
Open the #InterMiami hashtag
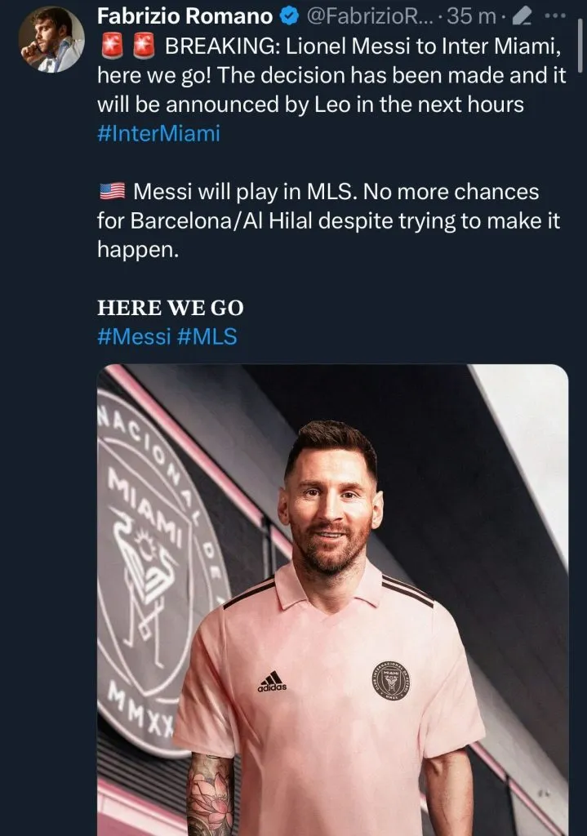(x=158, y=133)
